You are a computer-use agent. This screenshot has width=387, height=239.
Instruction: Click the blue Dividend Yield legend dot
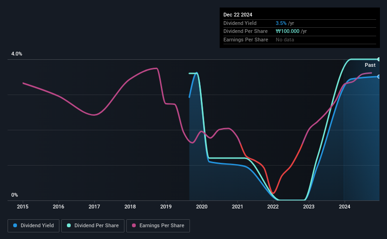[x=15, y=225]
